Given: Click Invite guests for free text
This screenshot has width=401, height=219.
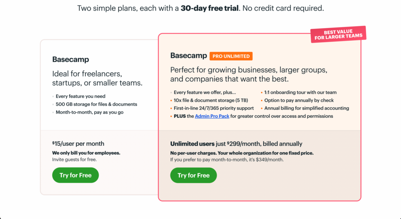Looking at the screenshot, I should (x=74, y=160).
